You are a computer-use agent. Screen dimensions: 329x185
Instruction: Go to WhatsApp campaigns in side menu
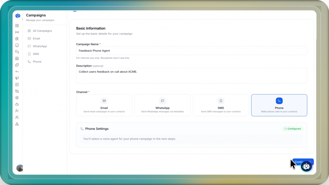[40, 46]
